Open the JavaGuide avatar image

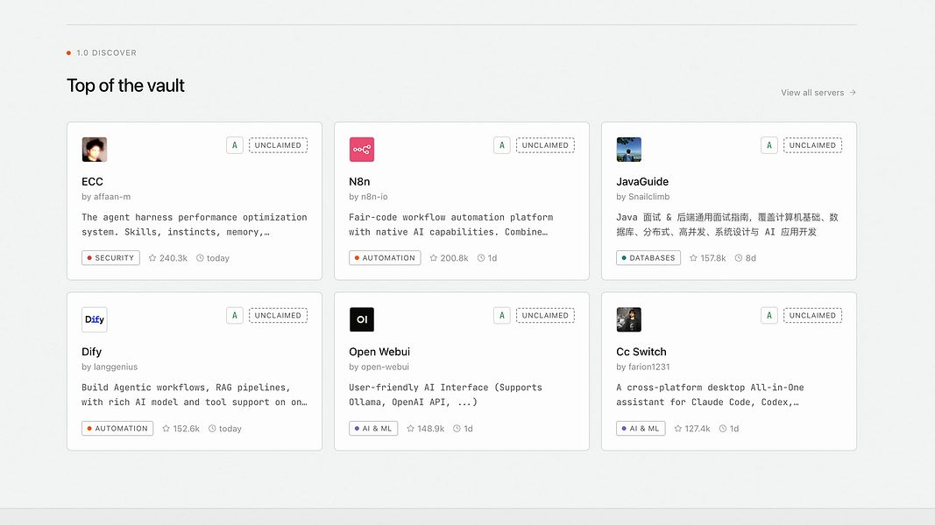pyautogui.click(x=628, y=150)
